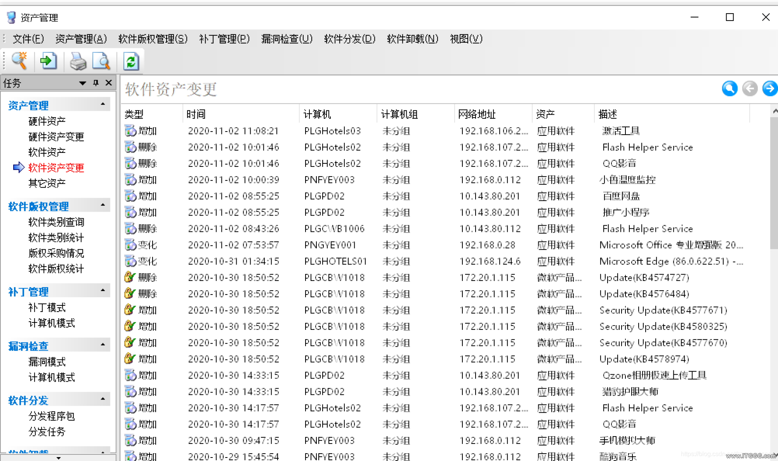Open 软件类别统计 in sidebar
Image resolution: width=778 pixels, height=461 pixels.
click(x=56, y=238)
